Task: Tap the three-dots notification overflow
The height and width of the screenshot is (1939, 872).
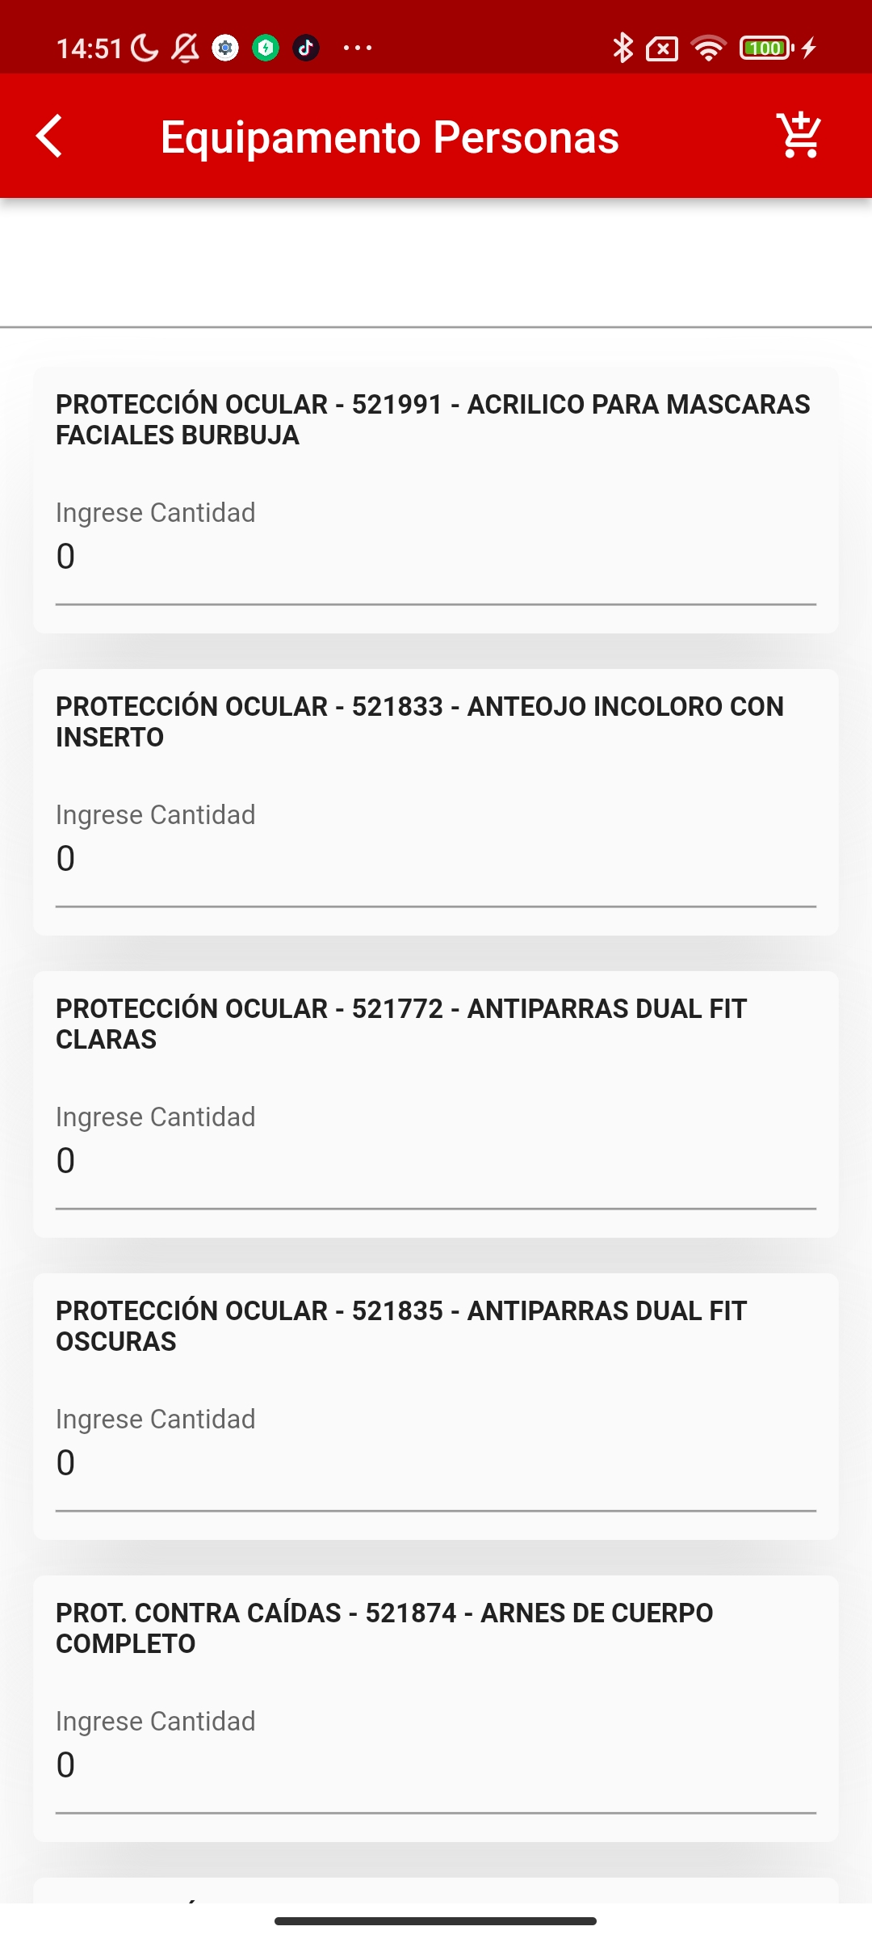Action: click(x=358, y=48)
